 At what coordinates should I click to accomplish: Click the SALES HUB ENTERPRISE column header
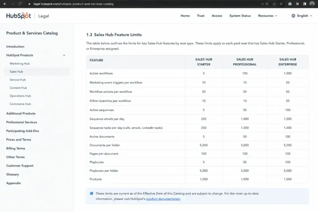[x=288, y=62]
